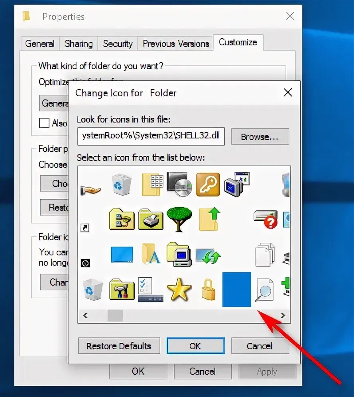Click OK in the Properties window
This screenshot has width=354, height=397.
pyautogui.click(x=138, y=372)
